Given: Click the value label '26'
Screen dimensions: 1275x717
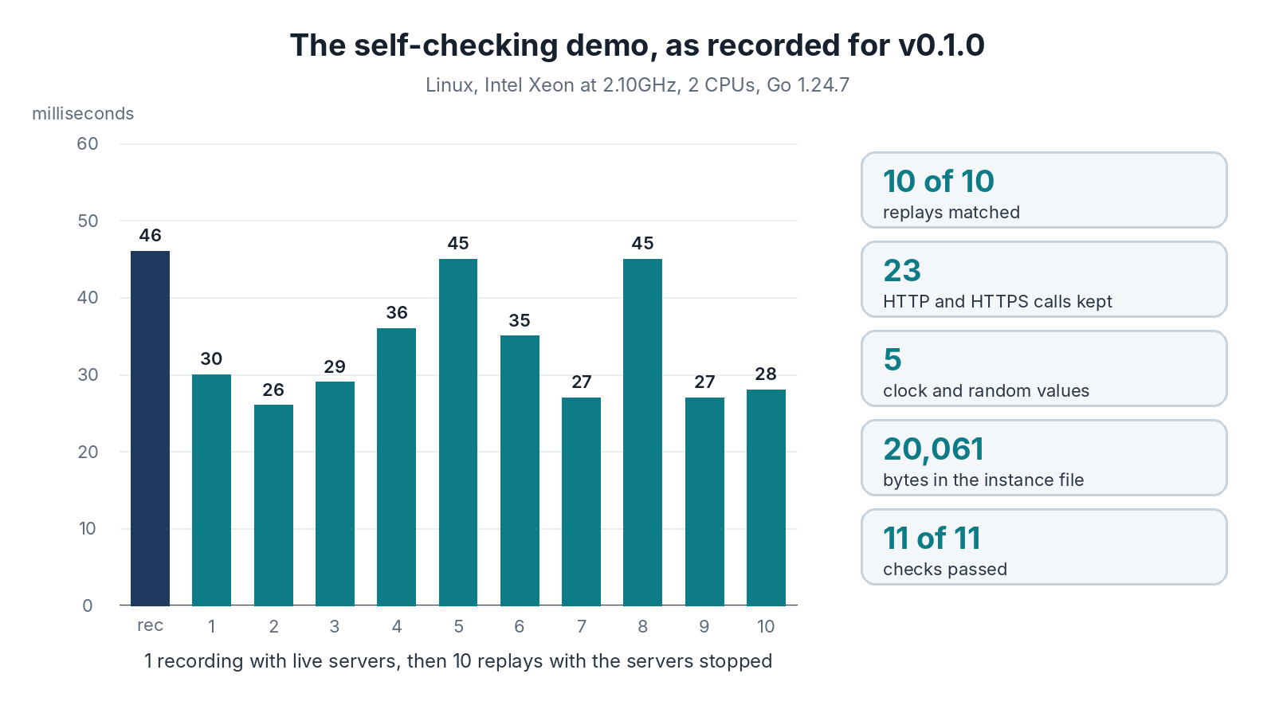Looking at the screenshot, I should [x=273, y=390].
